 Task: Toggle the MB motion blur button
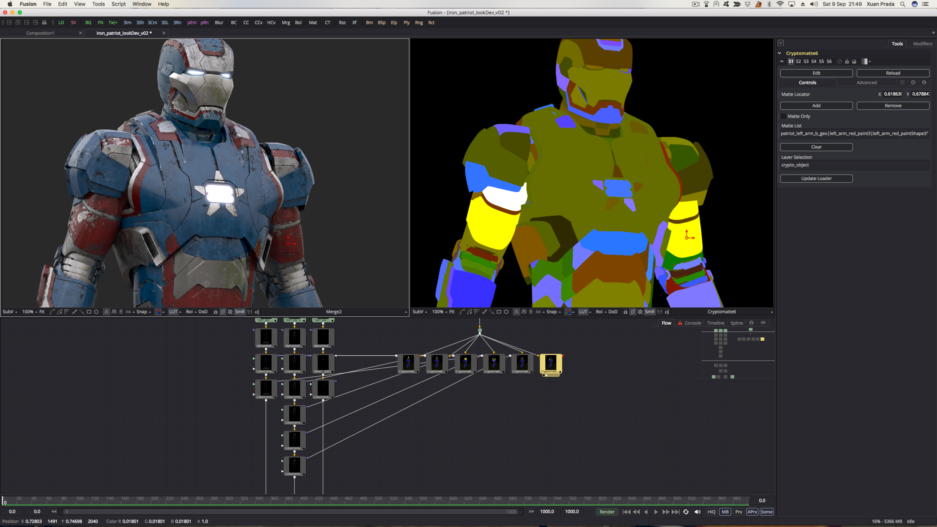pos(725,512)
